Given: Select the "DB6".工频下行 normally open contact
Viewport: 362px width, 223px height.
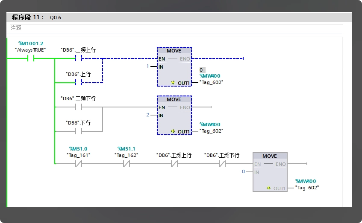Looking at the screenshot, I should coord(79,107).
